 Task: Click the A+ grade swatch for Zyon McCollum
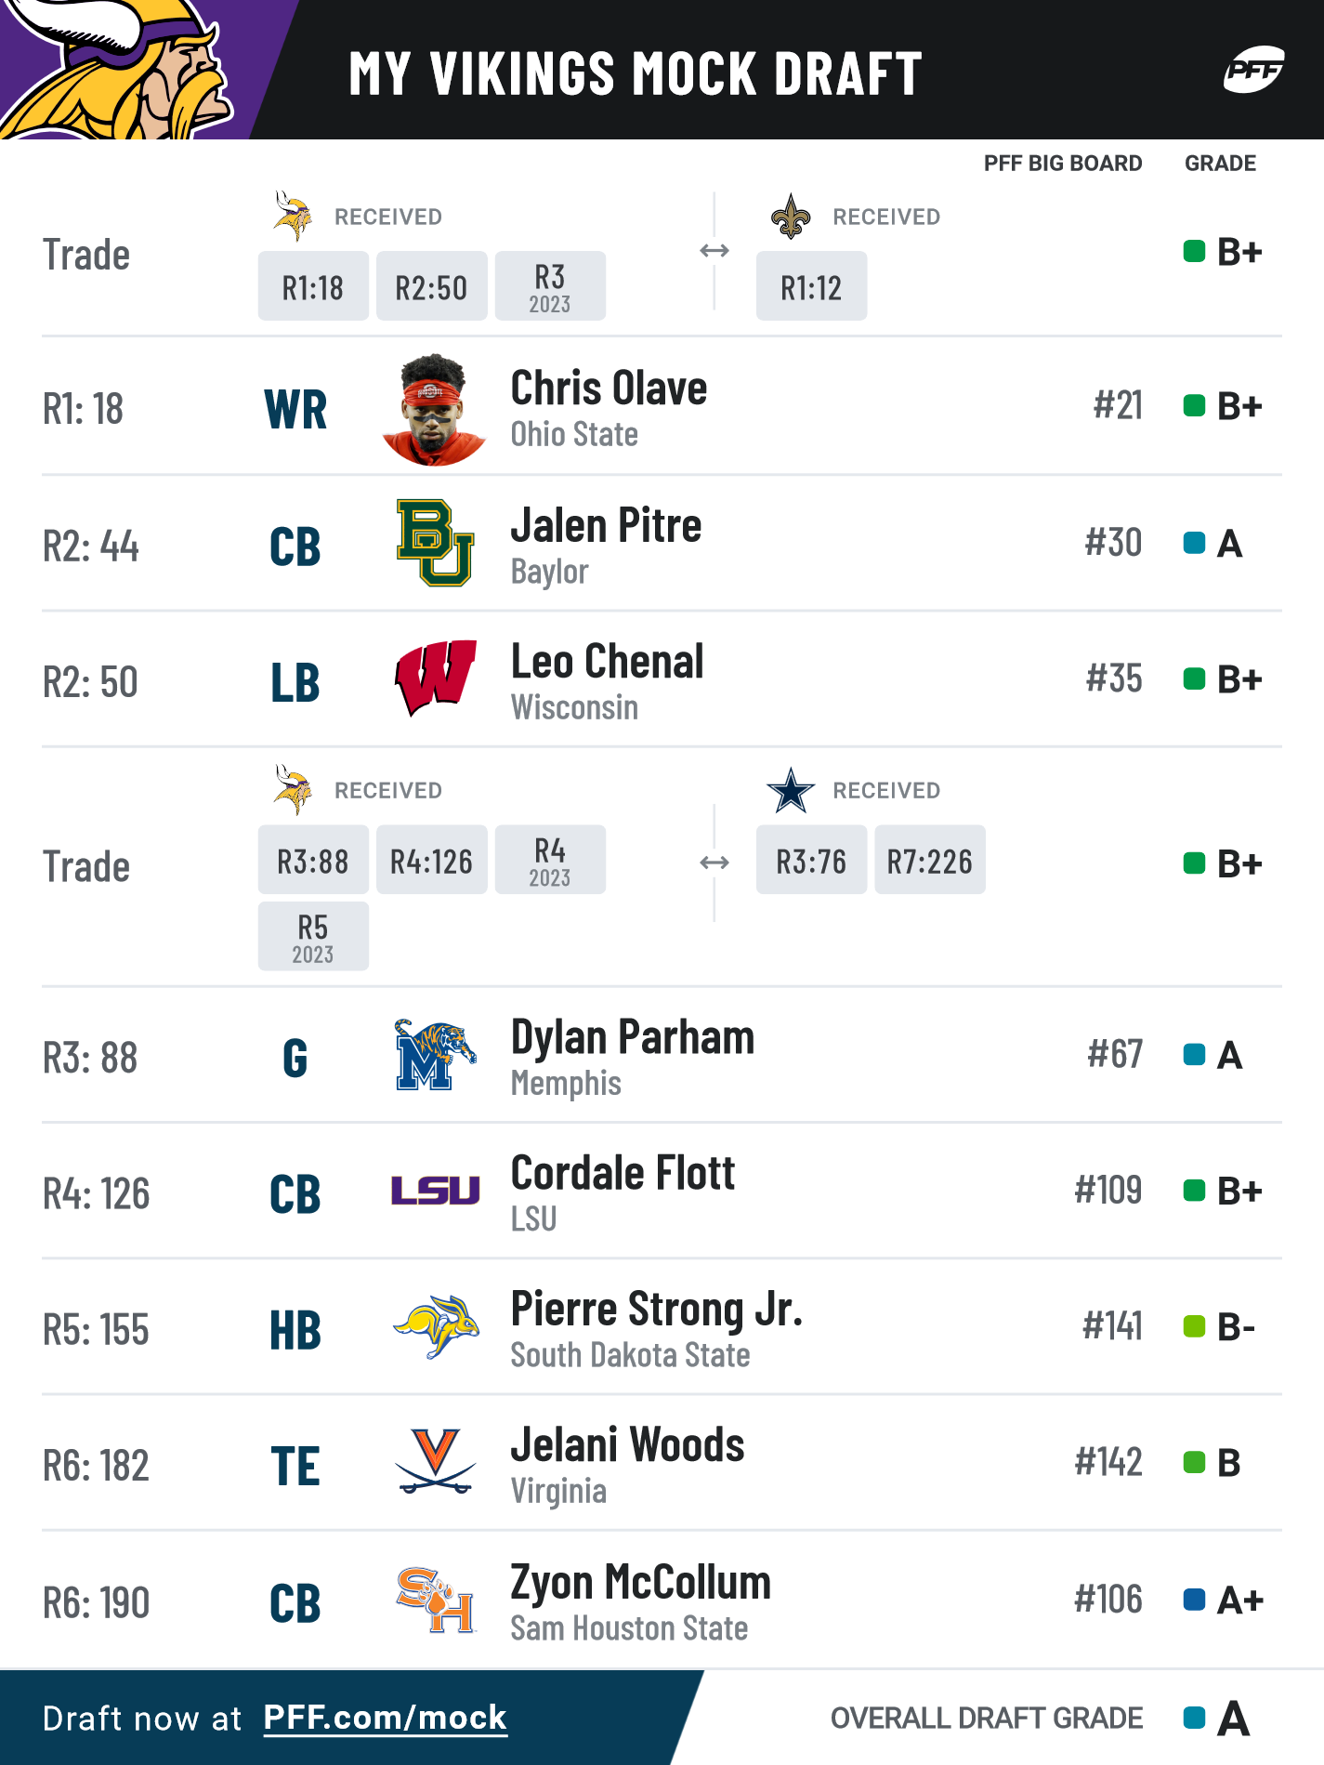[1194, 1600]
